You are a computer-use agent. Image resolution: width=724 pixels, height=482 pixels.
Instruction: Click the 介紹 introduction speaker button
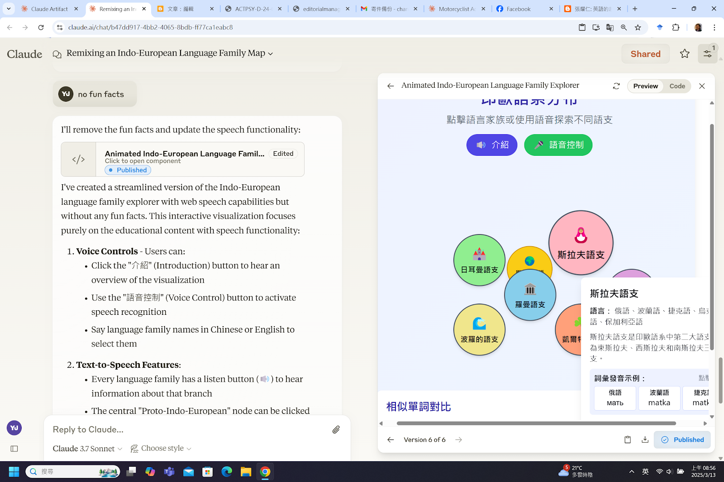coord(492,145)
